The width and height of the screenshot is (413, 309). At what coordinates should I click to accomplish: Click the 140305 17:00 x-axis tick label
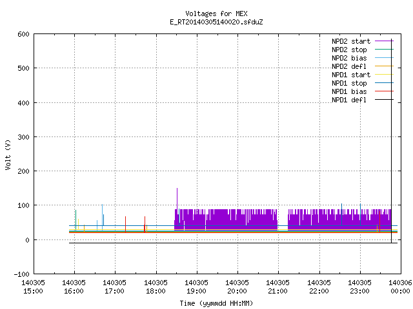[115, 287]
